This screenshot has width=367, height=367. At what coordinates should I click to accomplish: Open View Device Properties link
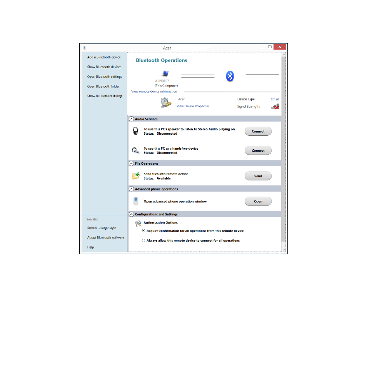[x=193, y=106]
